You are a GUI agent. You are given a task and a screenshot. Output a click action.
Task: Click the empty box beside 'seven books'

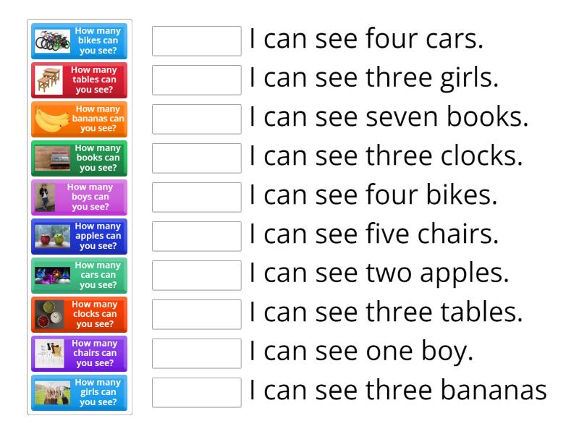(196, 120)
